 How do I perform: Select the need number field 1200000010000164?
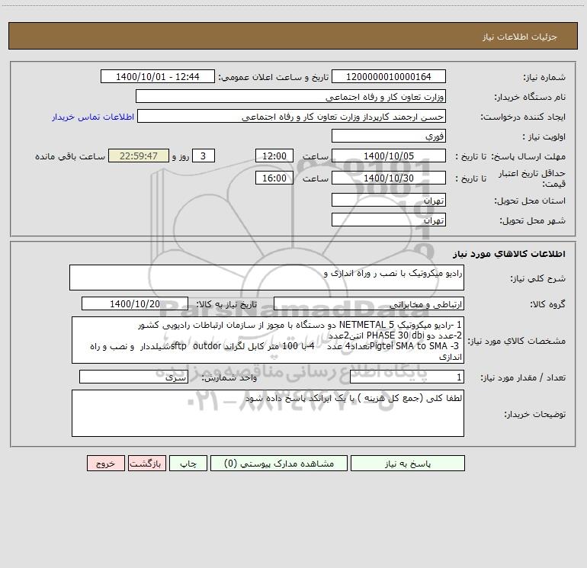(389, 76)
